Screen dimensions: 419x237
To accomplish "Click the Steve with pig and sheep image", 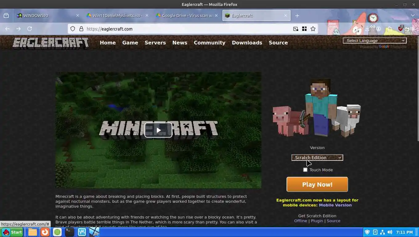I will click(x=317, y=108).
